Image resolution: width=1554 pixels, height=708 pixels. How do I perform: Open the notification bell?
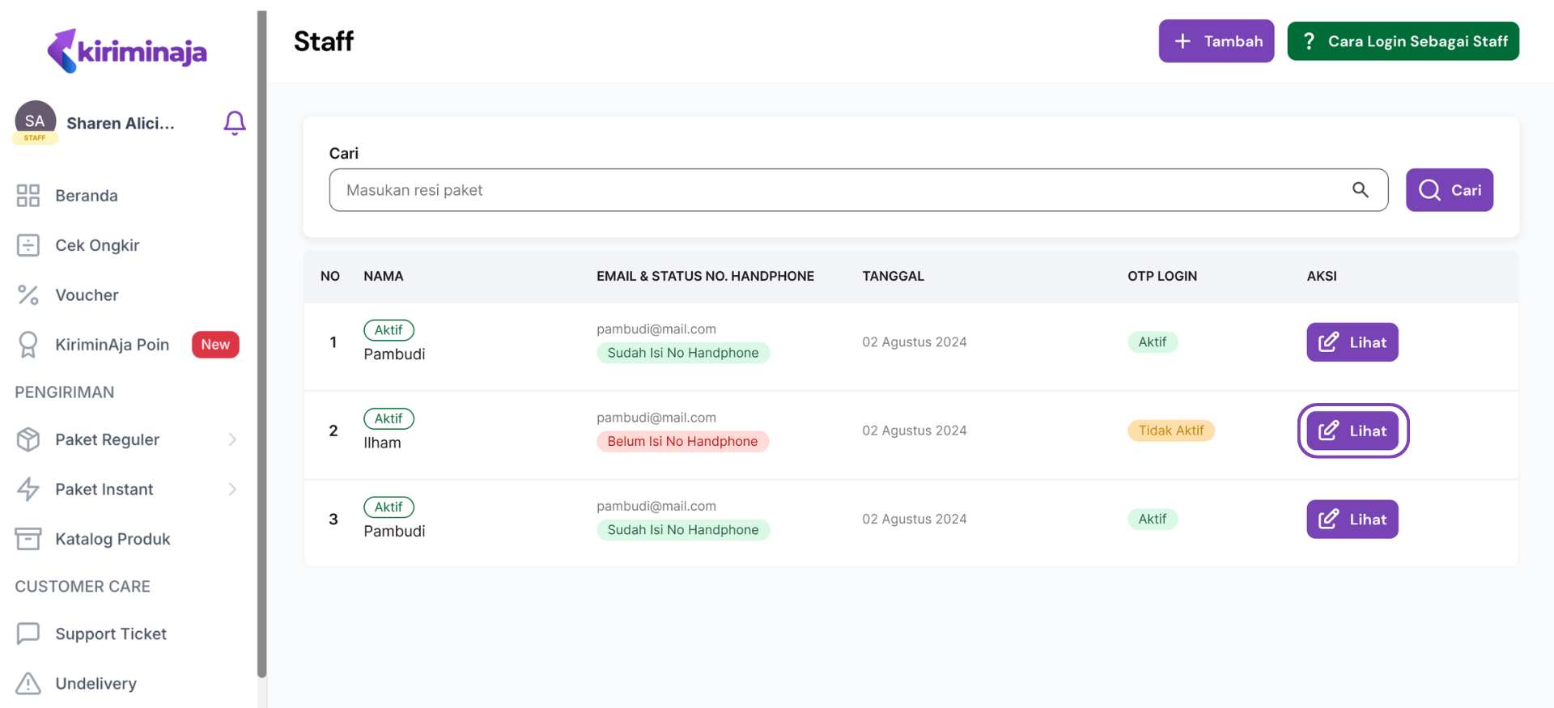click(x=235, y=123)
